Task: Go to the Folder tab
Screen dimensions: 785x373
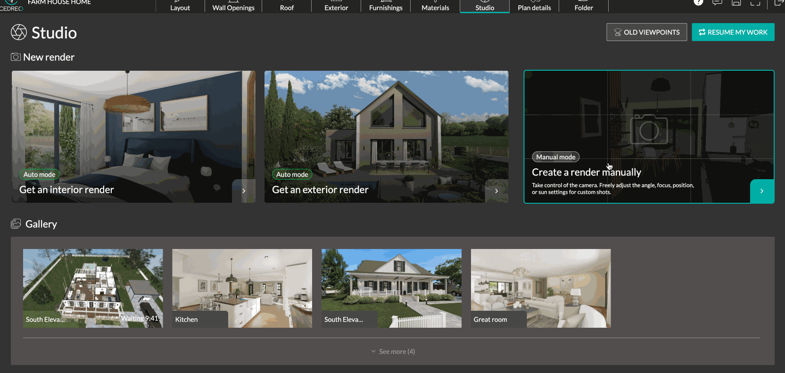Action: [x=584, y=6]
